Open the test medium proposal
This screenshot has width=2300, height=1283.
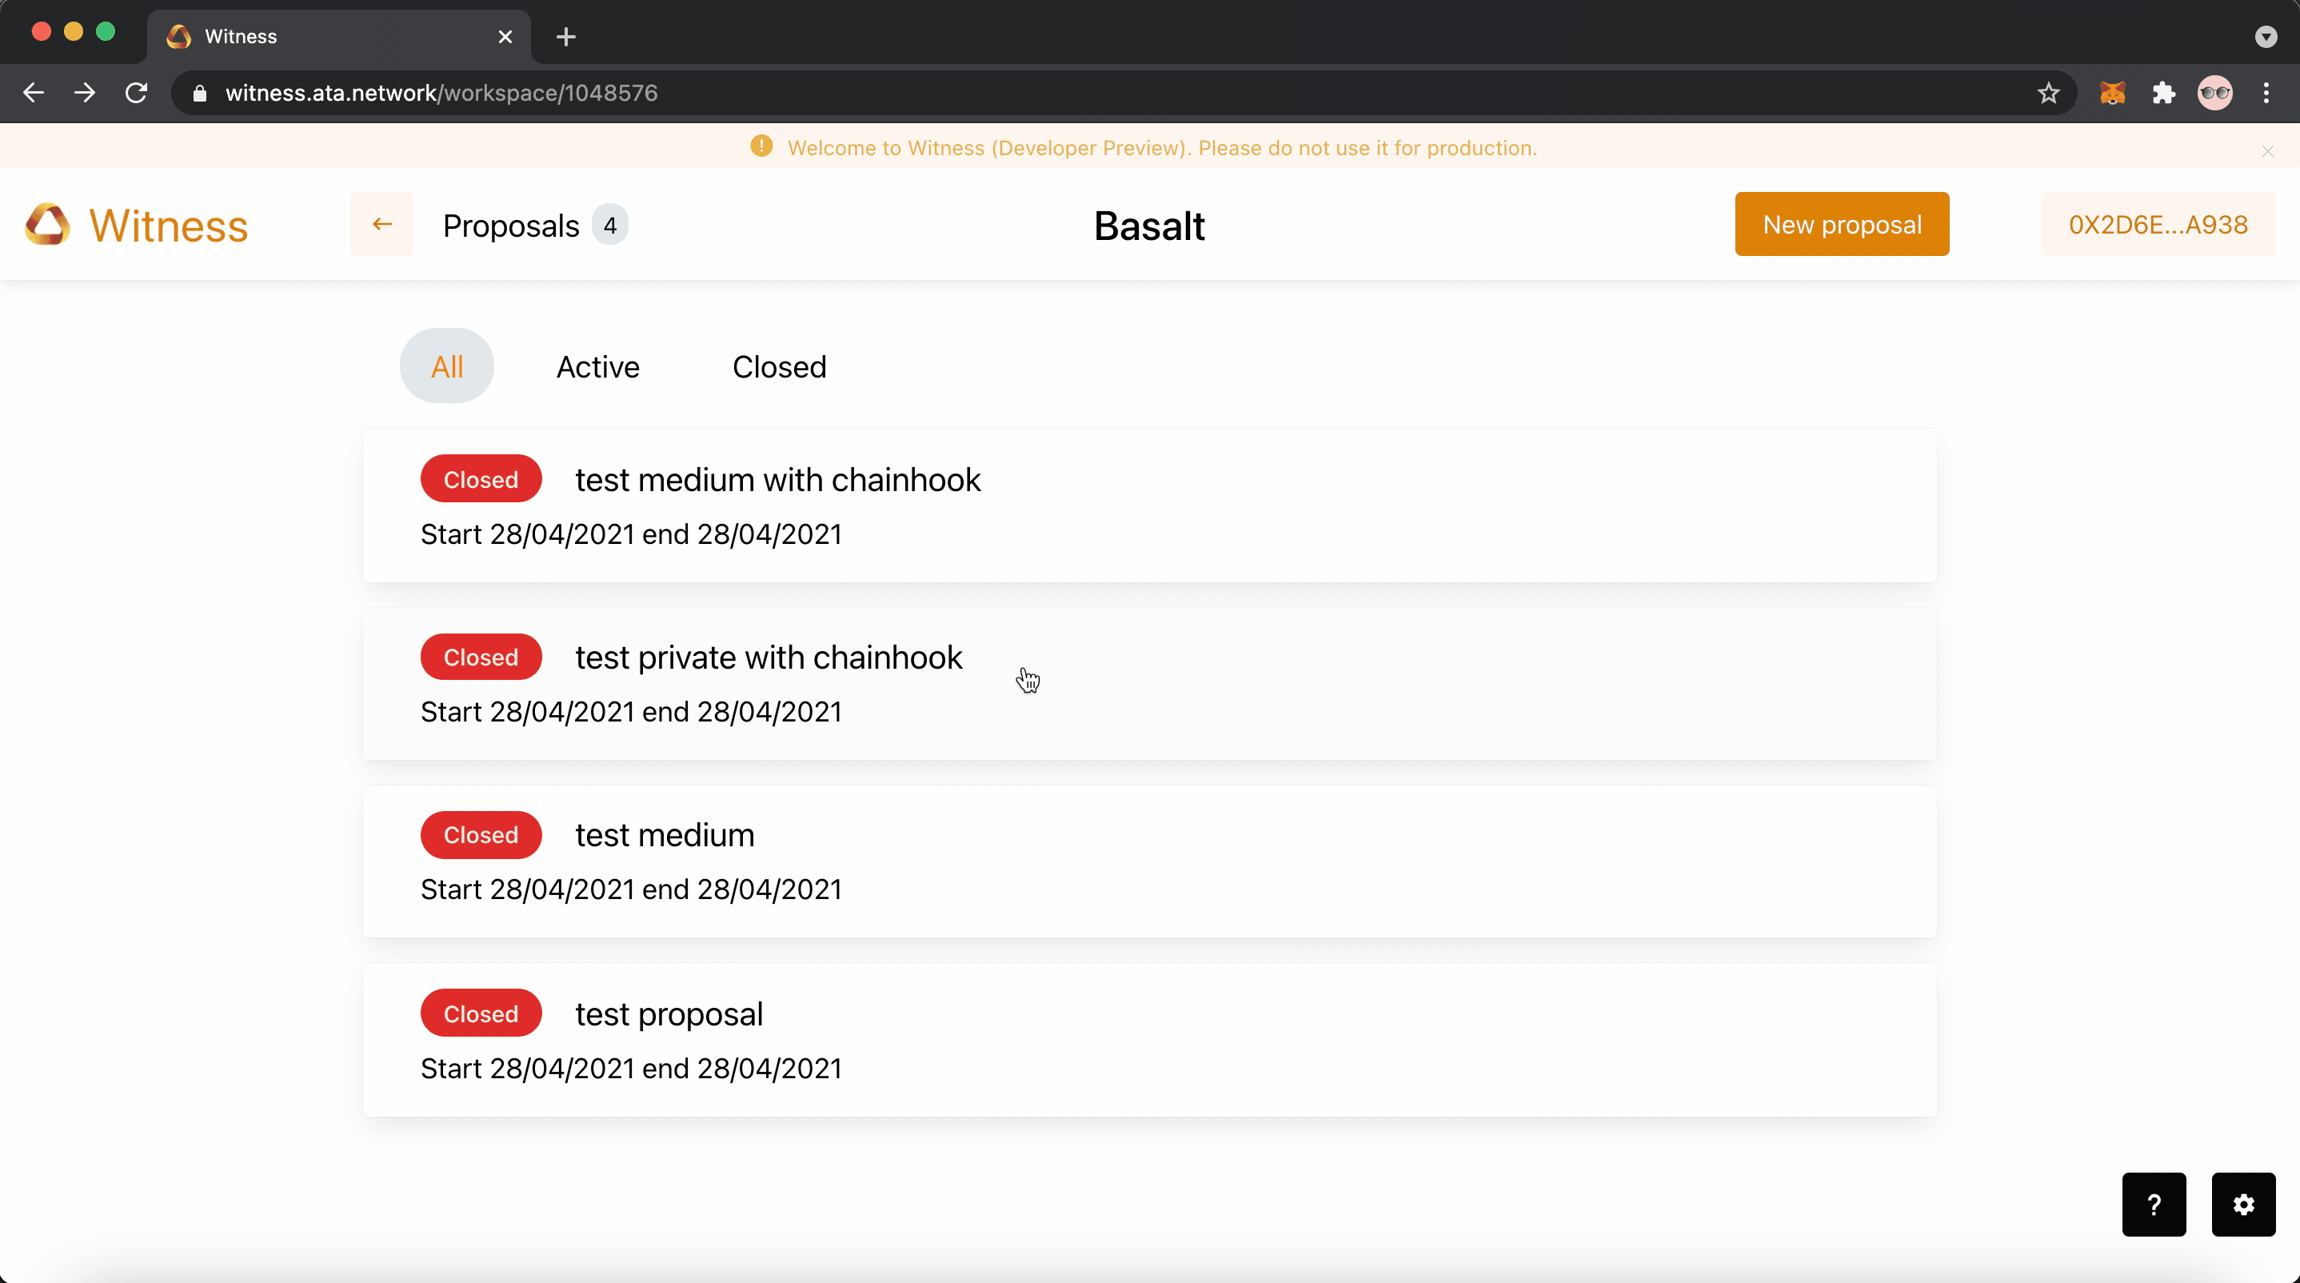1150,861
